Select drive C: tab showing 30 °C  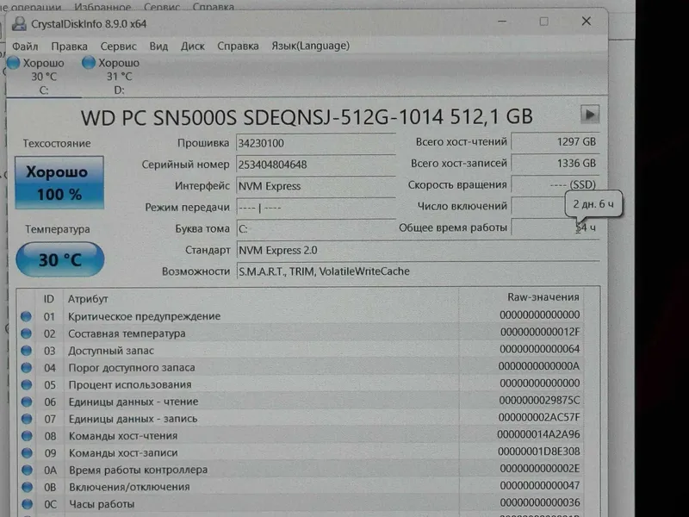[x=44, y=77]
